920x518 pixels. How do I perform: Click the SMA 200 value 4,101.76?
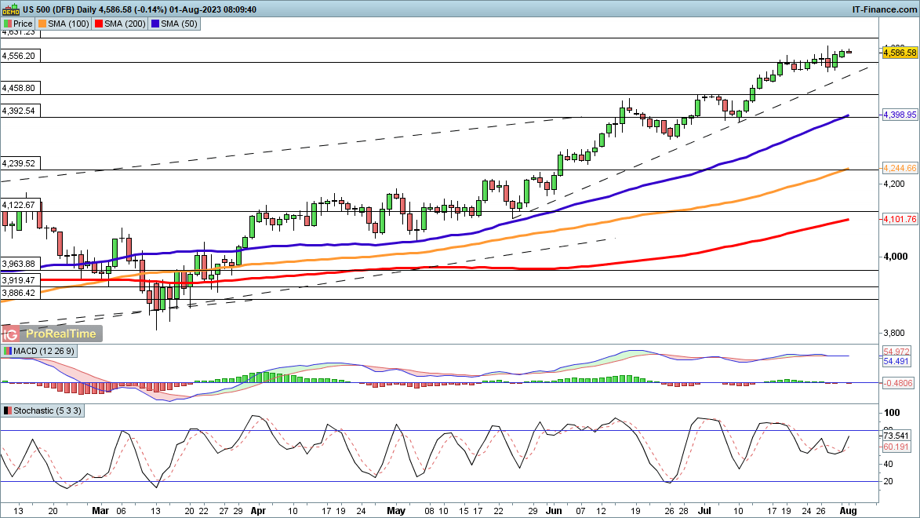click(900, 219)
